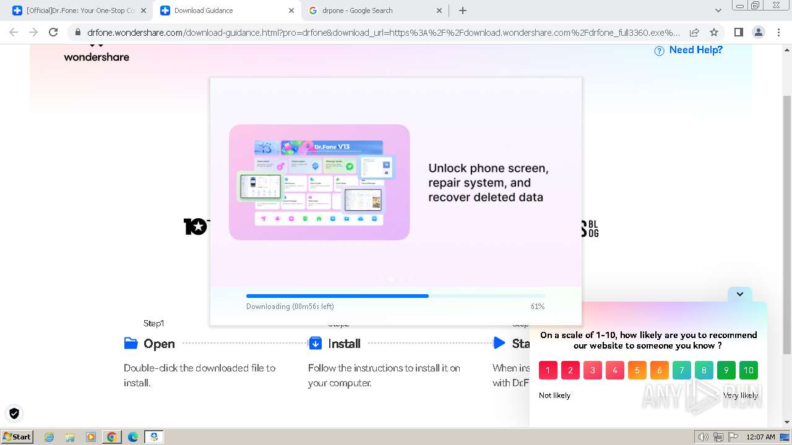The width and height of the screenshot is (792, 445).
Task: Switch to Chrome in taskbar
Action: point(112,437)
